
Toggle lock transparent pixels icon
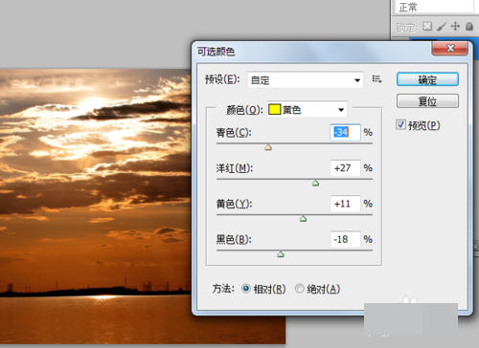pyautogui.click(x=427, y=26)
